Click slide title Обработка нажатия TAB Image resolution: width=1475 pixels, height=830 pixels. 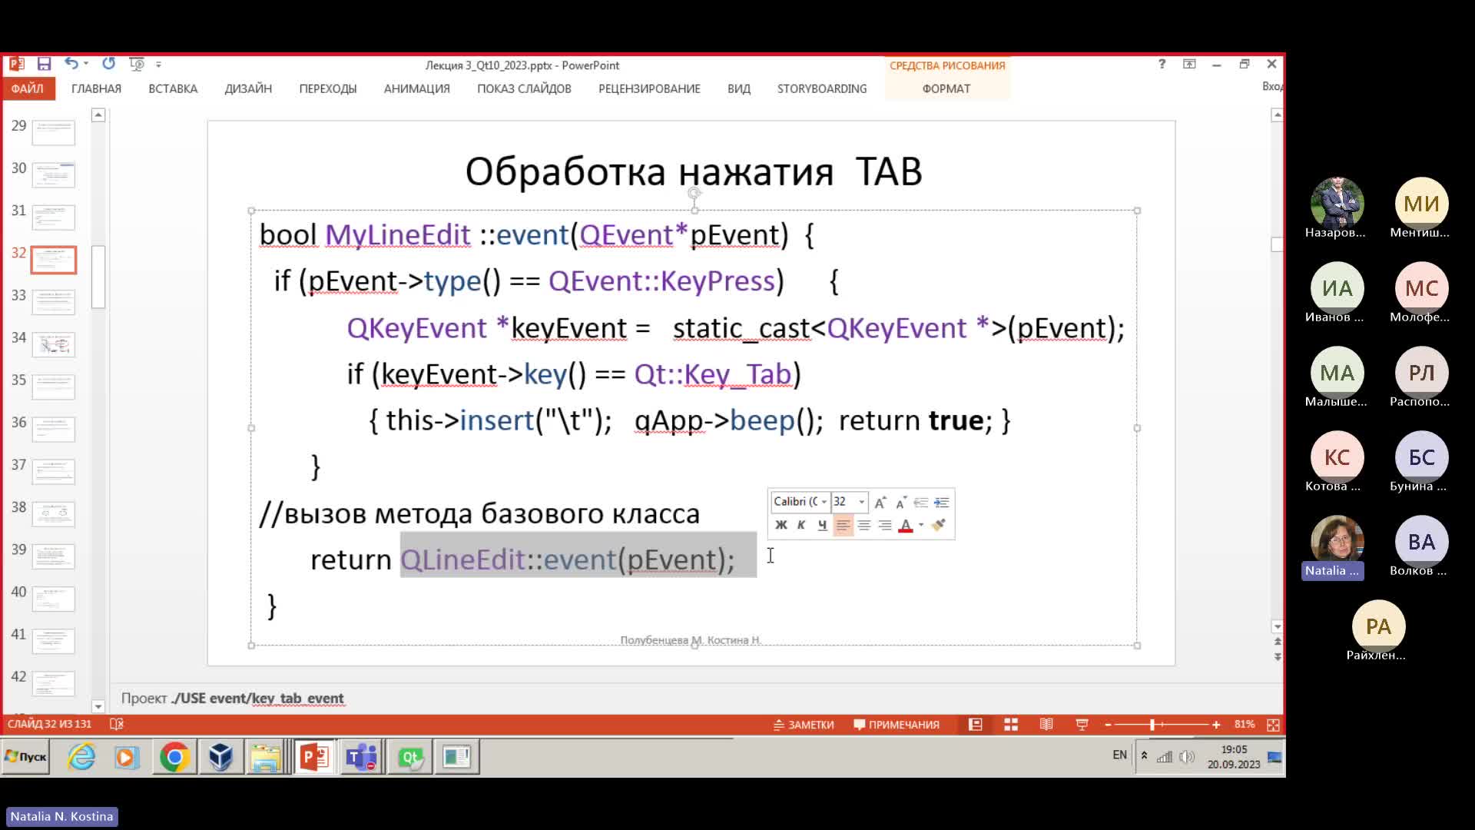click(x=694, y=171)
